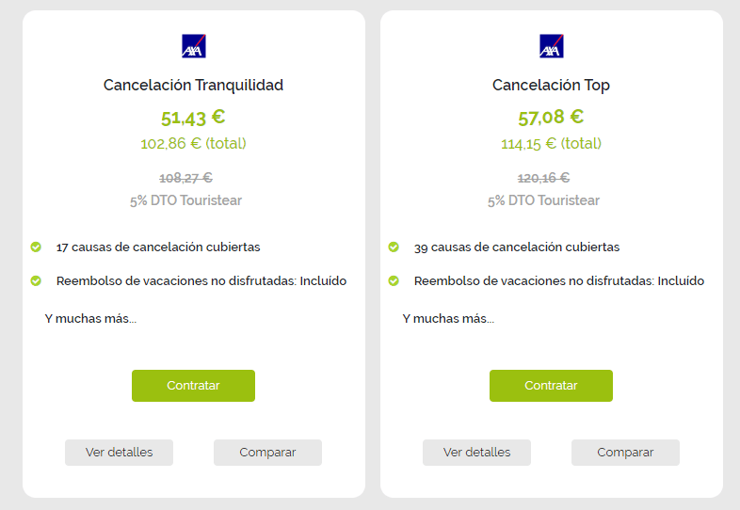This screenshot has height=510, width=740.
Task: Click Y muchas más in Tranquilidad card
Action: 90,319
